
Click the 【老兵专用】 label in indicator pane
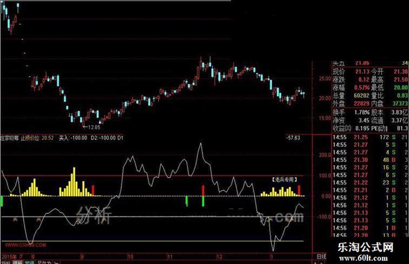285,179
